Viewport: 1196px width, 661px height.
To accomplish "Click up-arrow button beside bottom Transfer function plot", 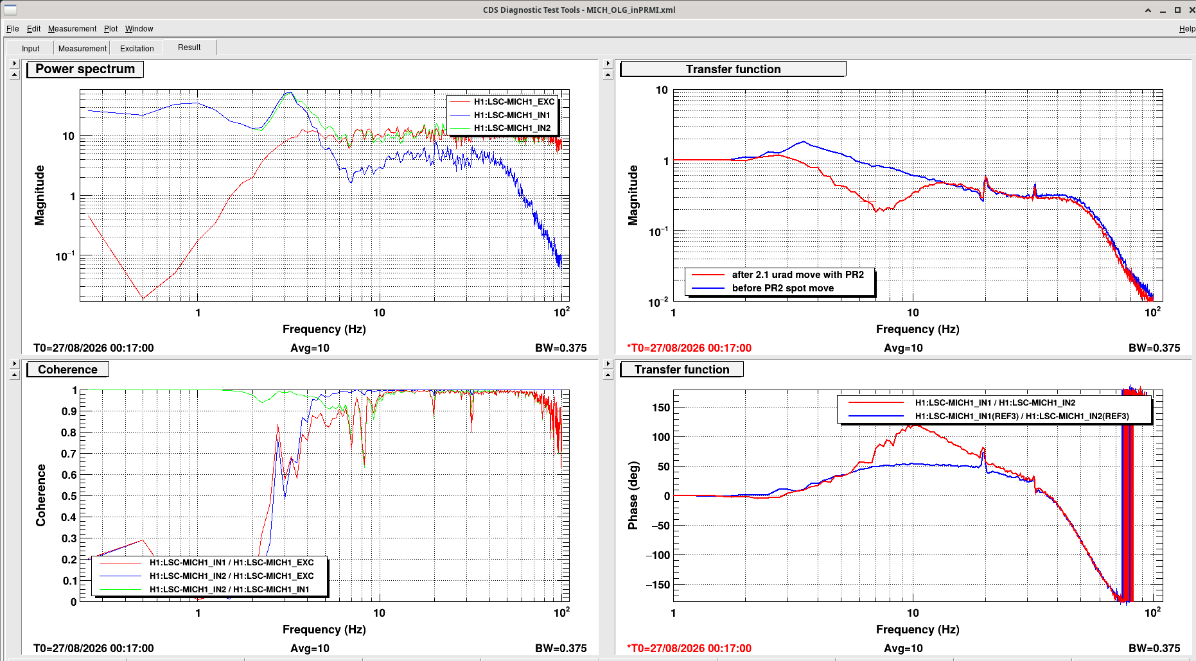I will point(608,375).
